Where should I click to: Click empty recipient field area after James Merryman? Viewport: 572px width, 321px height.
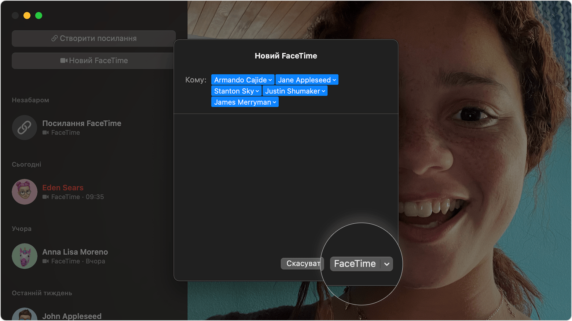click(330, 102)
